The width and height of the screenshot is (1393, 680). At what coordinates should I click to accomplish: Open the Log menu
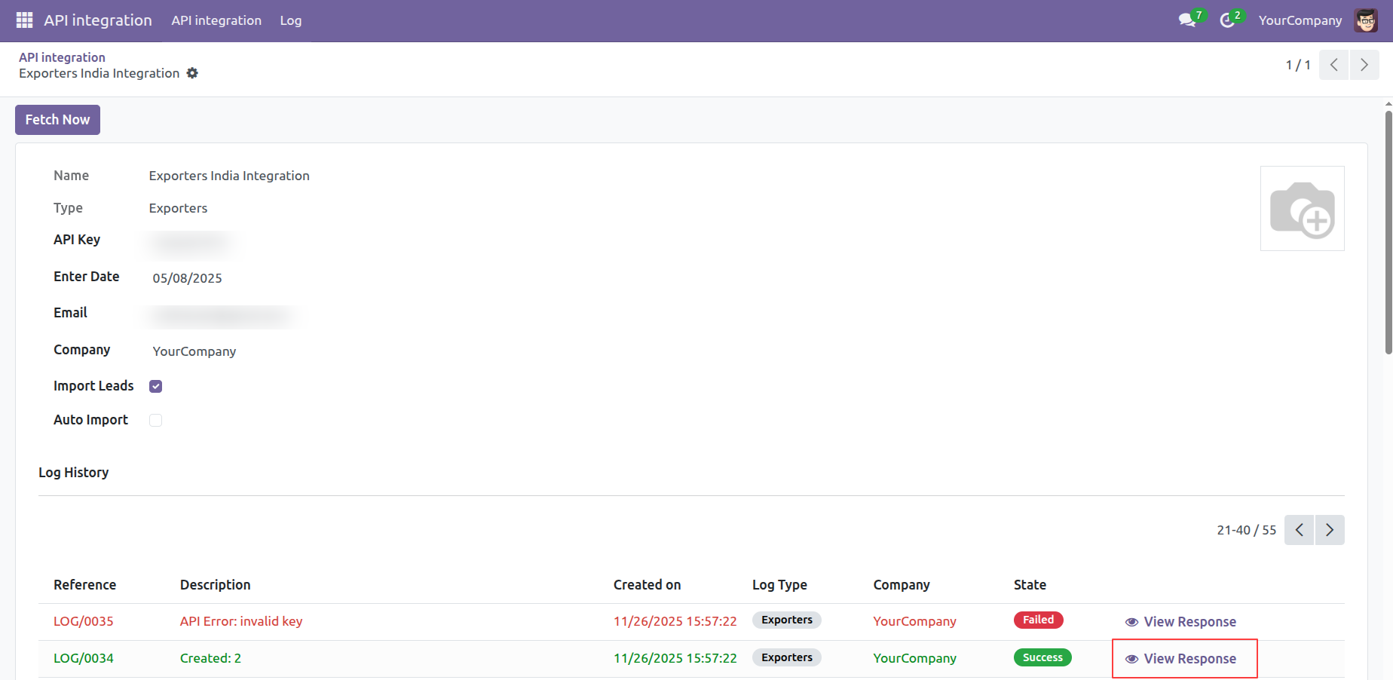coord(291,20)
